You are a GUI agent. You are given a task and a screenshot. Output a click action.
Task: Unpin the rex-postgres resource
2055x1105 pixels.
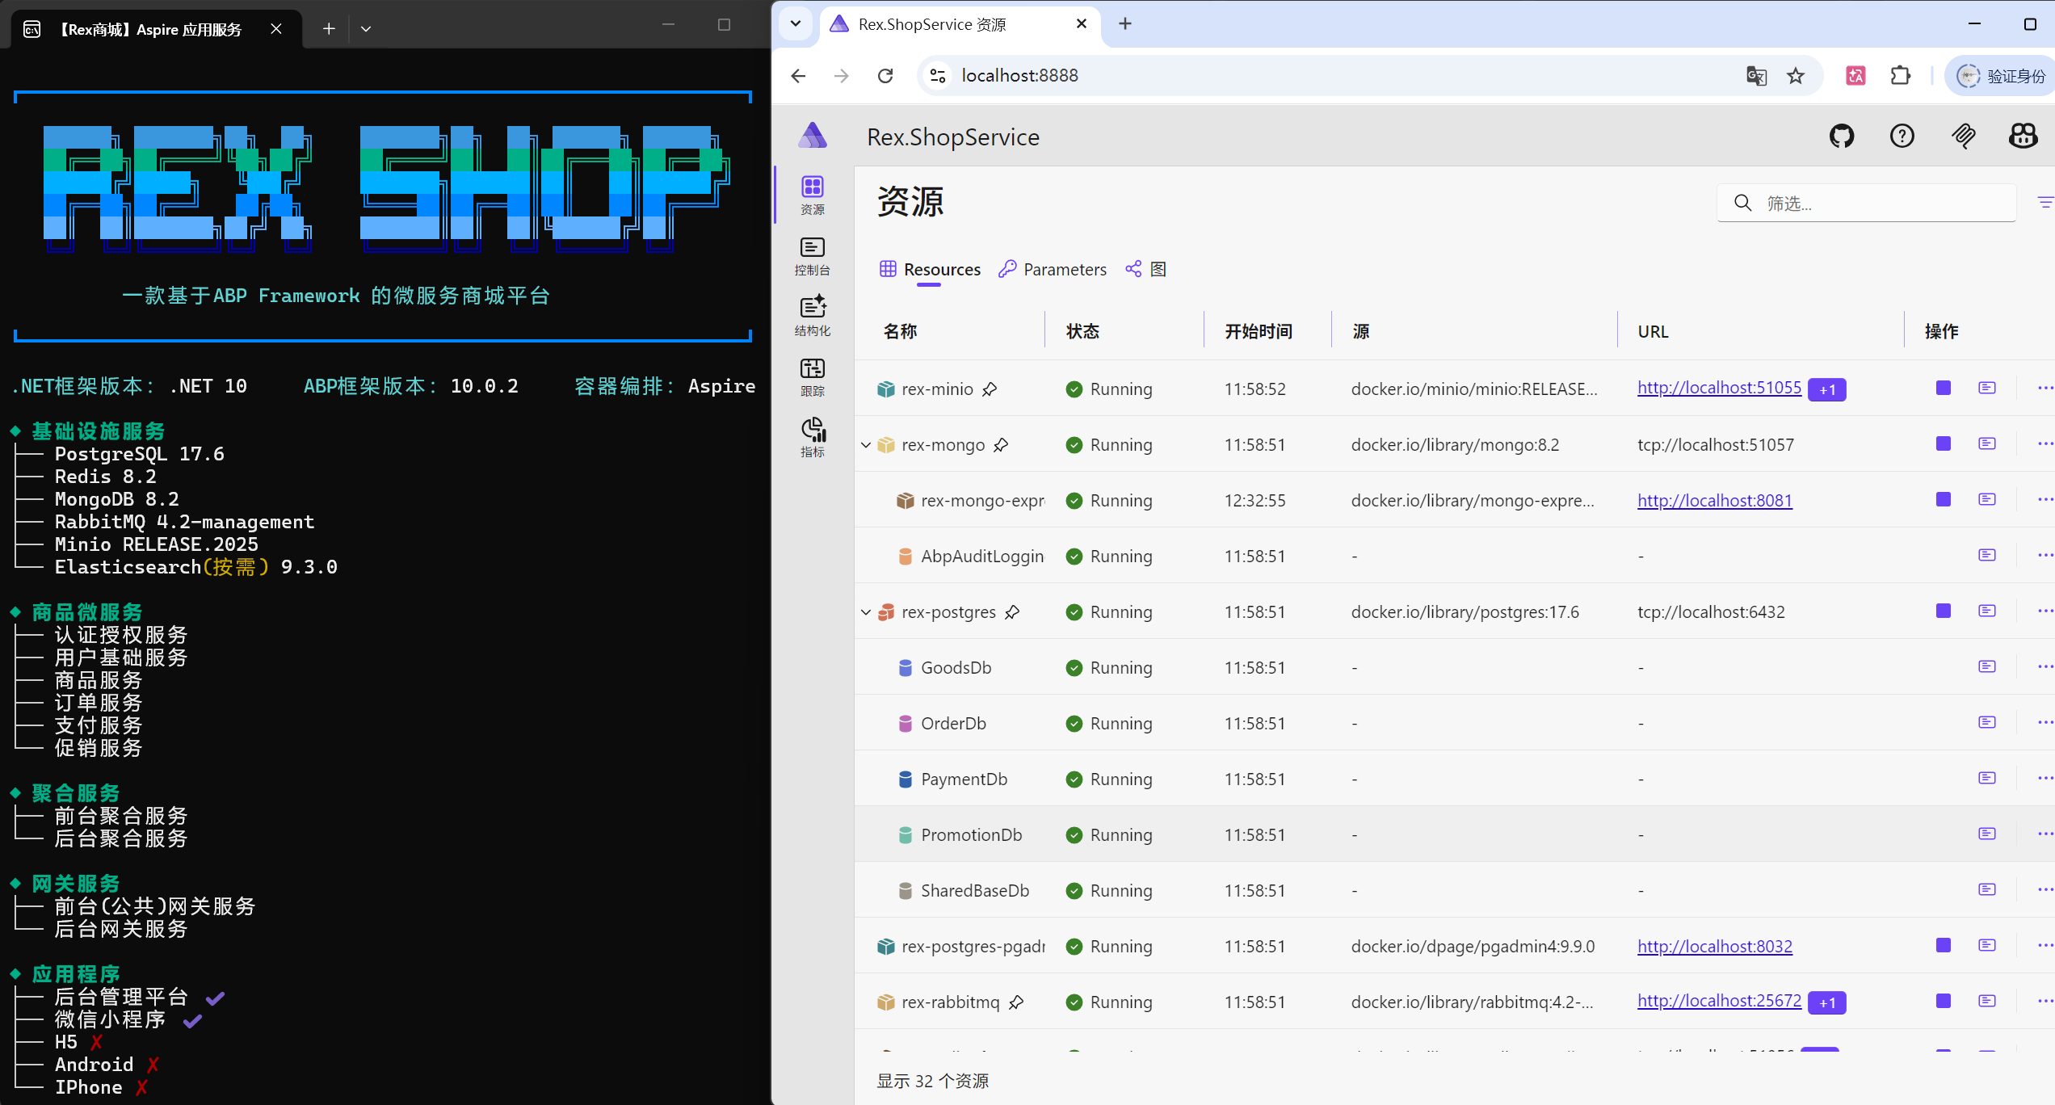pos(1012,612)
